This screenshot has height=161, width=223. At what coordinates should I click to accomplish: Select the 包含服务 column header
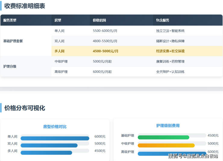163,20
